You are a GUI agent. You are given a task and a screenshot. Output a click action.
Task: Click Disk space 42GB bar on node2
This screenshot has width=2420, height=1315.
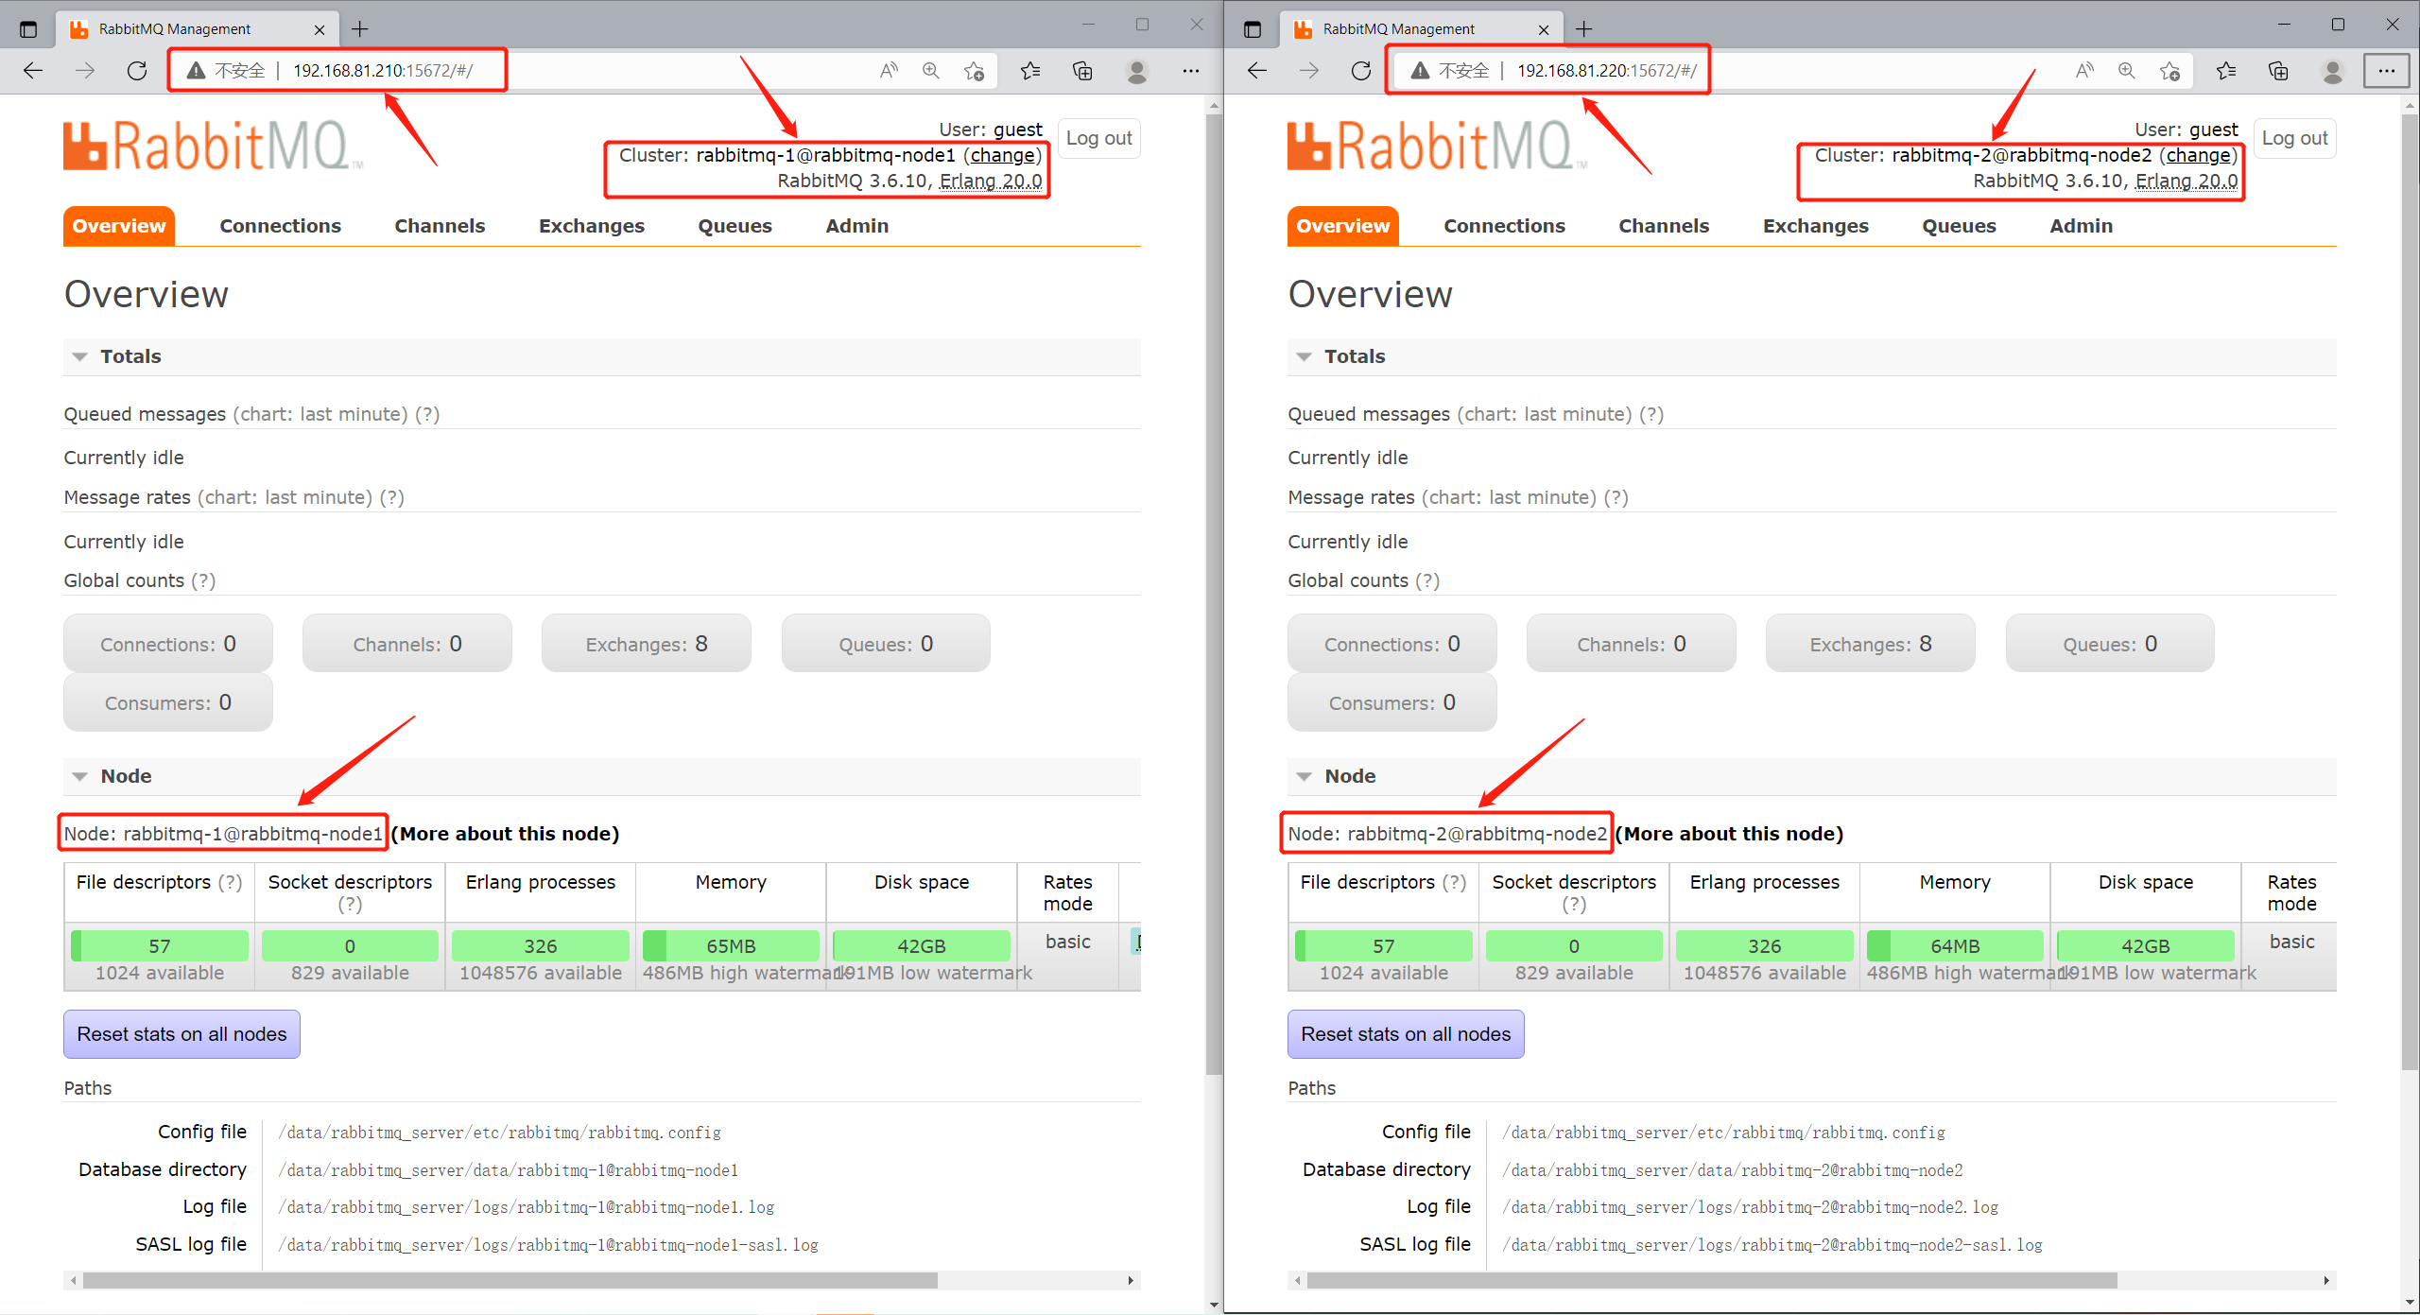(x=2145, y=946)
